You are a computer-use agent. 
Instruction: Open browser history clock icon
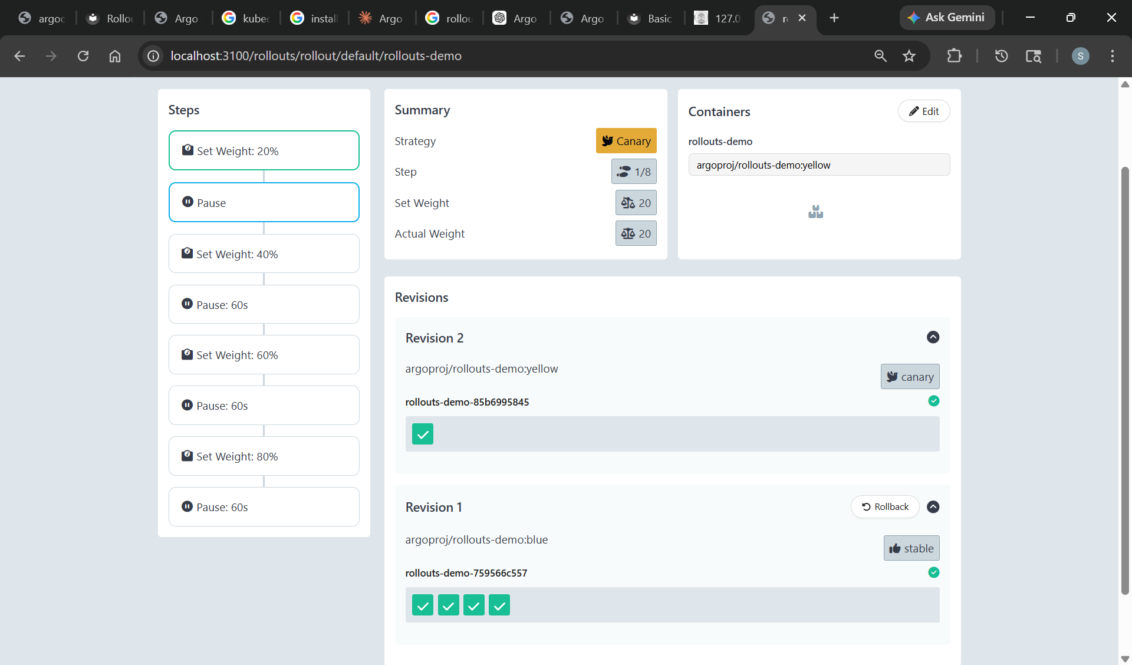pos(1001,56)
